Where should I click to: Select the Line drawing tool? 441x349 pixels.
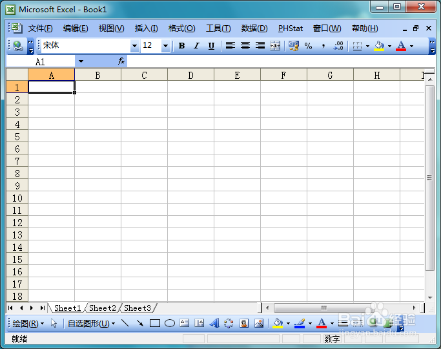click(125, 323)
